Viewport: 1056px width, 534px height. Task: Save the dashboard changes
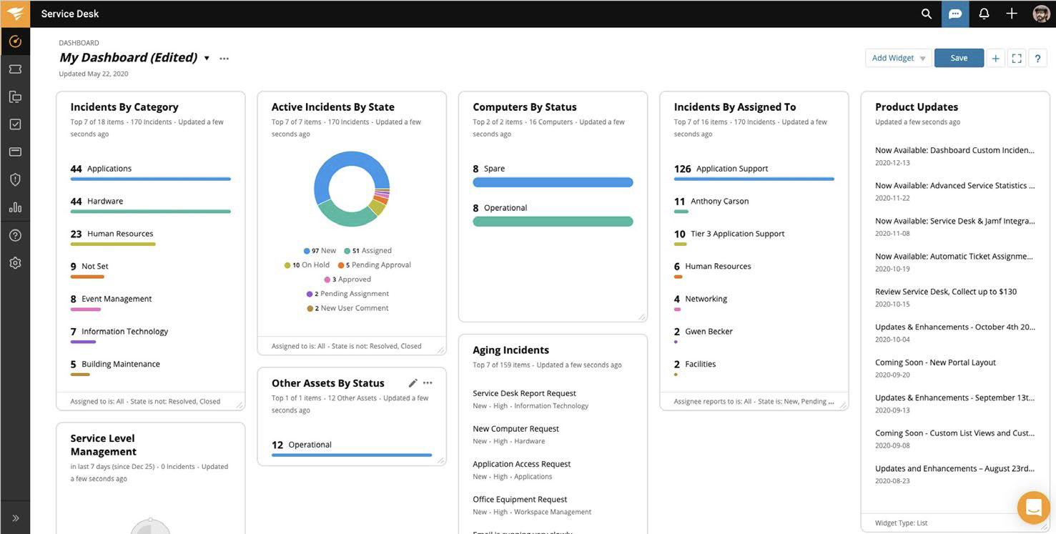(959, 59)
